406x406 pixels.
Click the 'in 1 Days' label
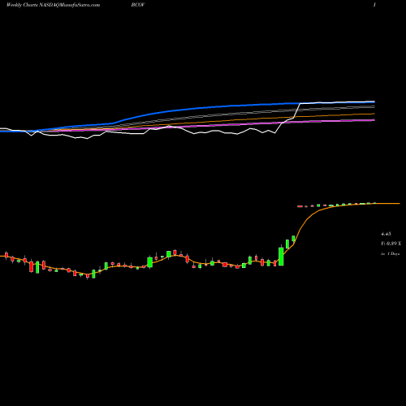391,254
